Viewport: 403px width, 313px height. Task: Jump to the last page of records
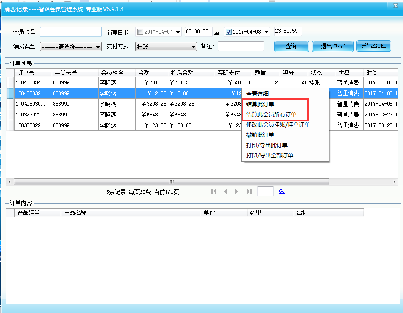249,191
